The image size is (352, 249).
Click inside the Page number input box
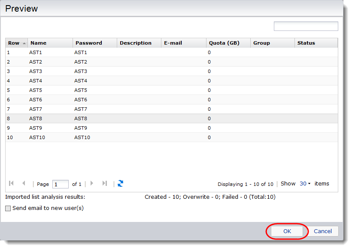click(x=60, y=184)
